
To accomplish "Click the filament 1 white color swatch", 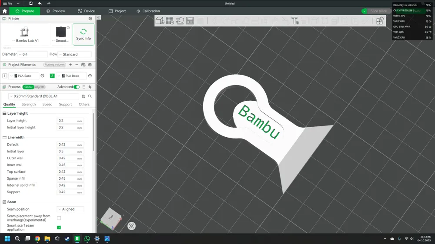I will click(x=5, y=76).
